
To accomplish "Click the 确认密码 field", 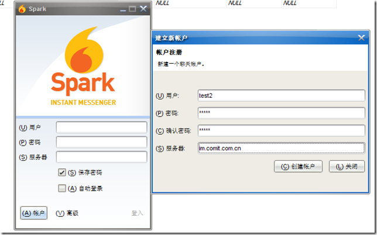I will [281, 130].
